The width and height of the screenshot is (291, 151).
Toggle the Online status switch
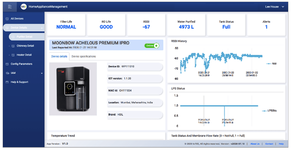pos(152,46)
